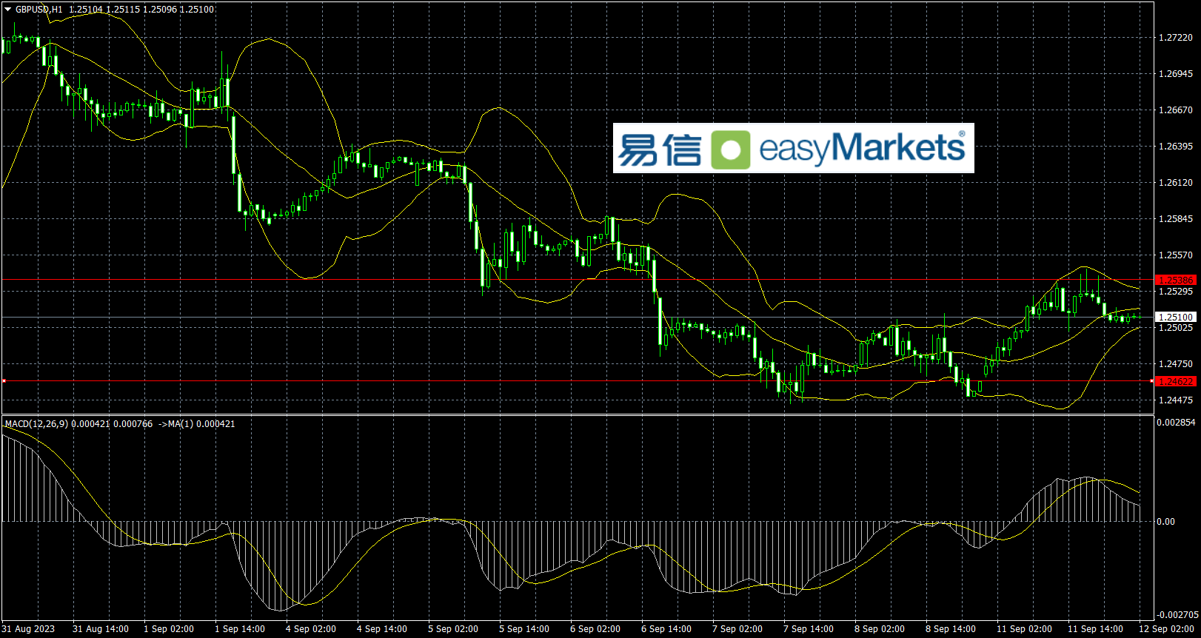Click the 1.25845 price scale value
The width and height of the screenshot is (1201, 638).
coord(1176,219)
